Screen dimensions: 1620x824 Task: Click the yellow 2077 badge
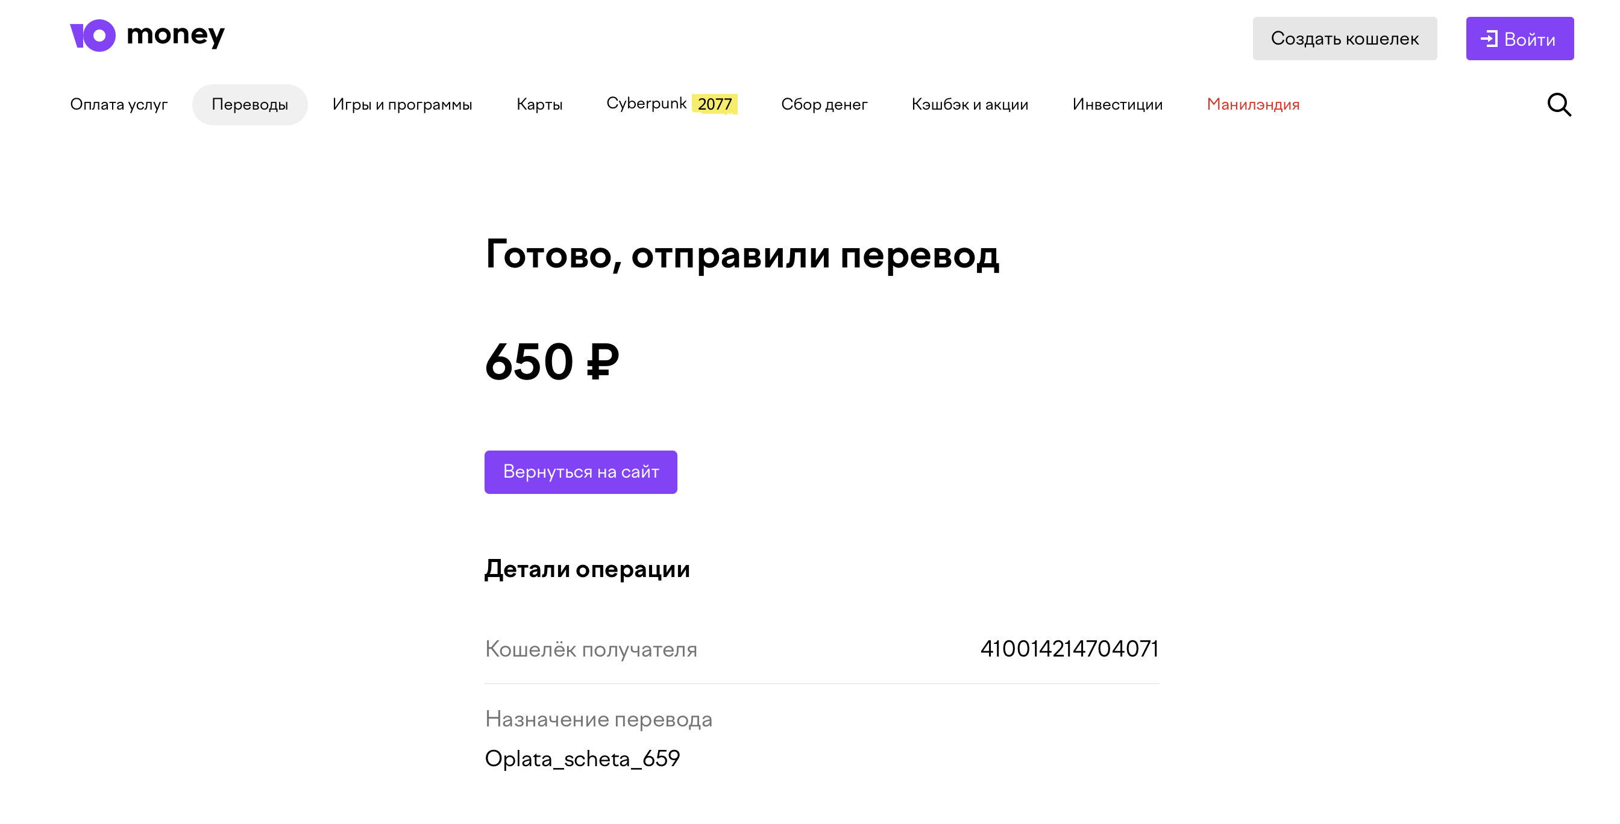coord(714,104)
